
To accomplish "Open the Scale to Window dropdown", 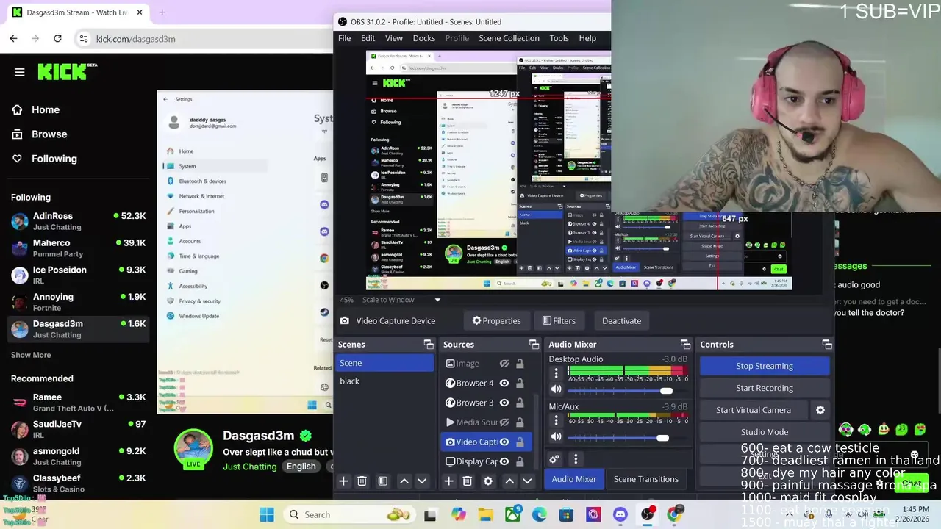I will (437, 300).
